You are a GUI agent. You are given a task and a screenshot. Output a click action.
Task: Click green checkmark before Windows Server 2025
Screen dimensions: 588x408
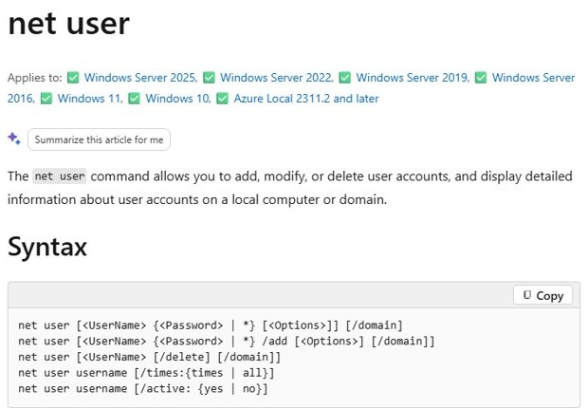(x=73, y=78)
